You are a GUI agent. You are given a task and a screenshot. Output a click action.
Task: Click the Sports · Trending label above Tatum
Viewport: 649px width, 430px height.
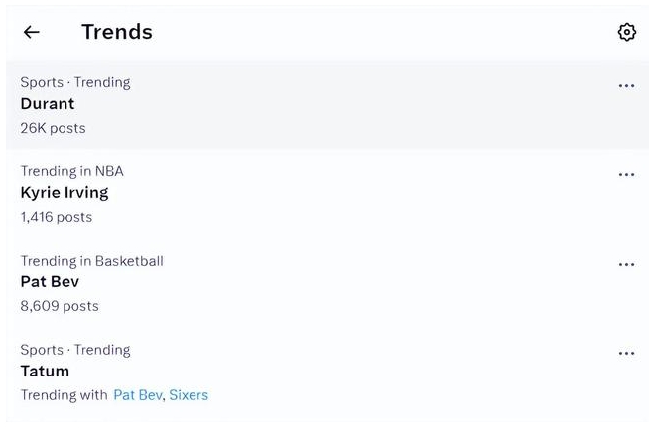click(x=75, y=350)
